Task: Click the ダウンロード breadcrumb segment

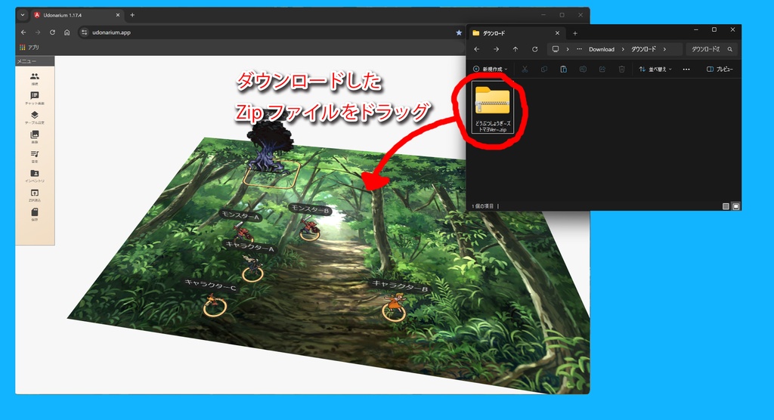Action: [x=644, y=49]
